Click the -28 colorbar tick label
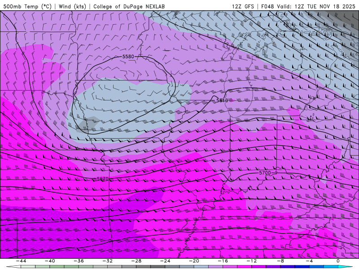The width and height of the screenshot is (359, 269). (136, 261)
